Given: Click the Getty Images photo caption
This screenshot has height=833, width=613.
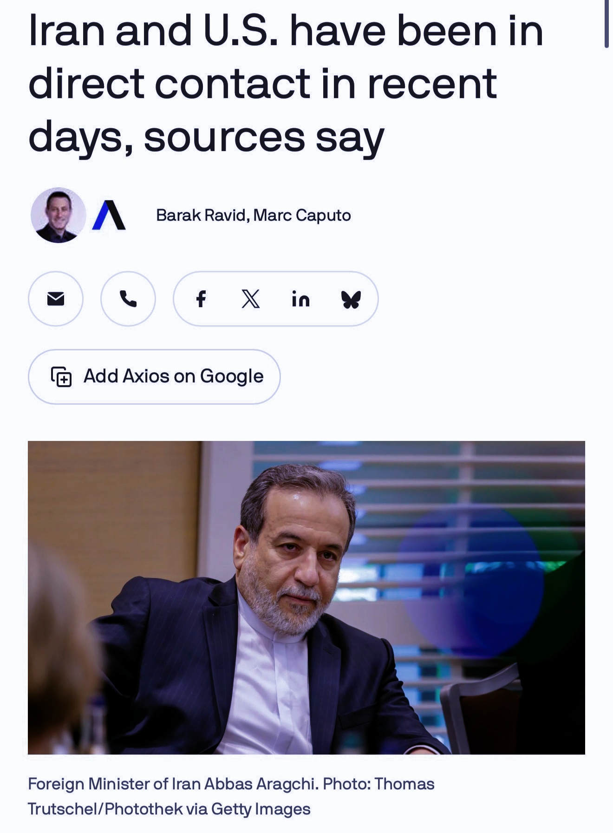Looking at the screenshot, I should click(231, 796).
